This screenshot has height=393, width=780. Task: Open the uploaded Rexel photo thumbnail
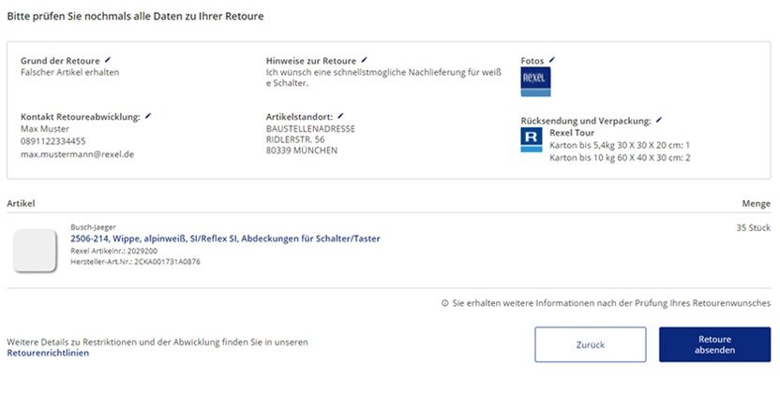point(535,82)
